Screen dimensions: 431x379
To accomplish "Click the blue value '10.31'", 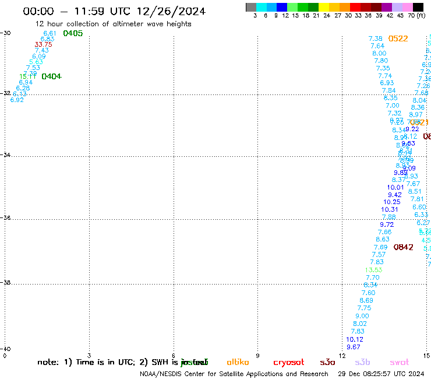I will 390,209.
